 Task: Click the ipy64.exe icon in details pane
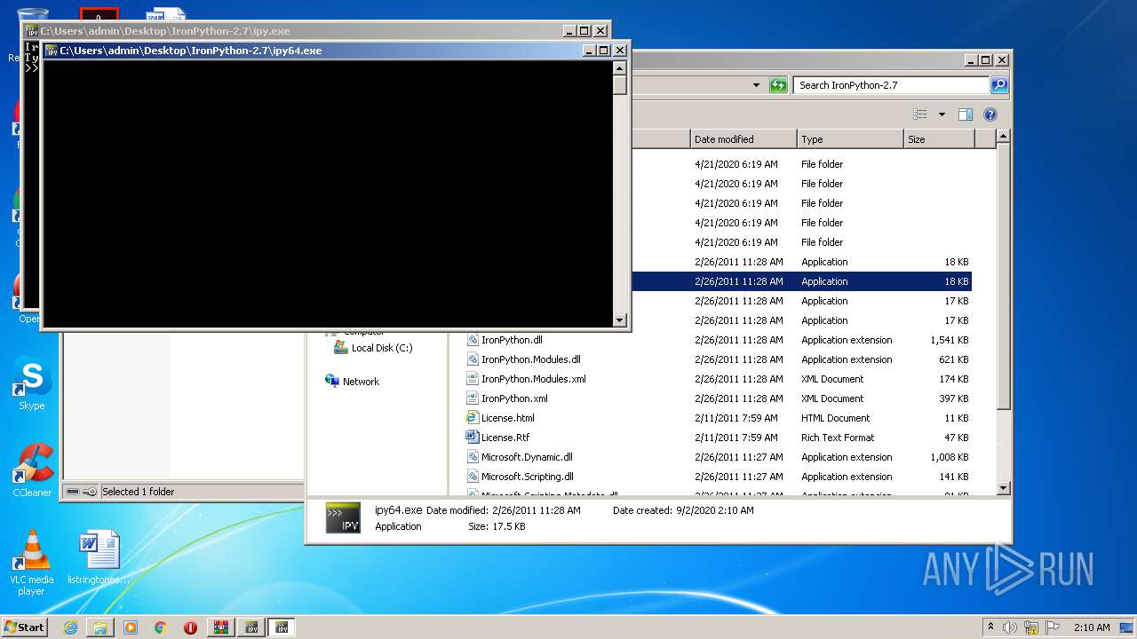[343, 518]
